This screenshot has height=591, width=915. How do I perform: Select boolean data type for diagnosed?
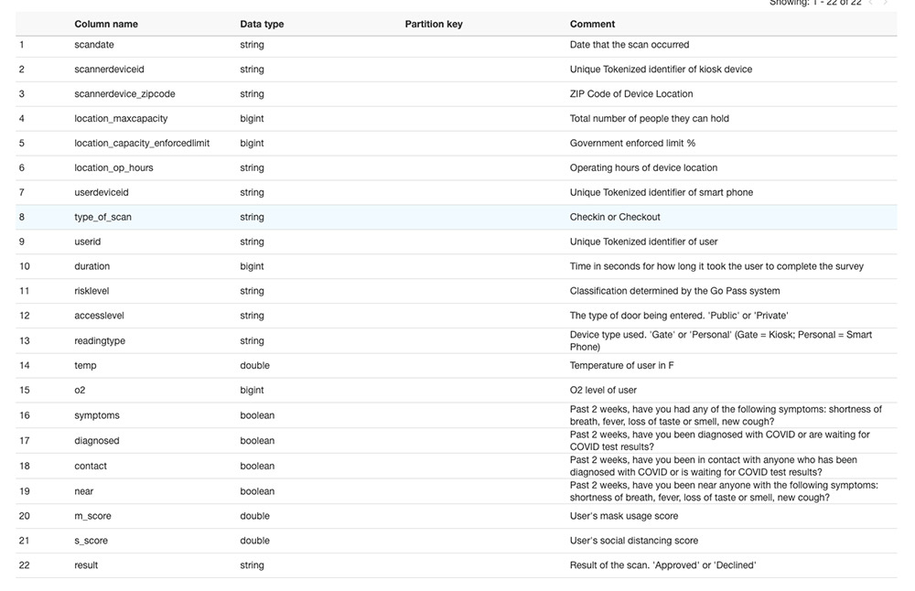[257, 440]
